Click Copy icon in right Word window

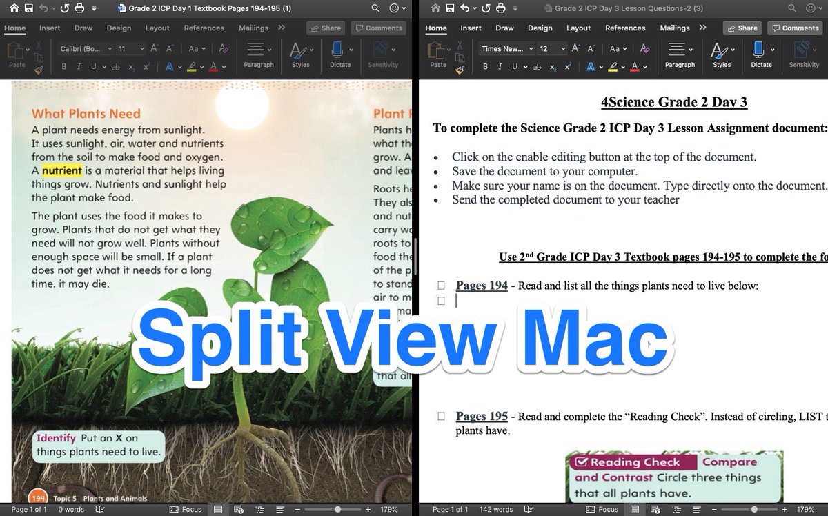point(460,57)
